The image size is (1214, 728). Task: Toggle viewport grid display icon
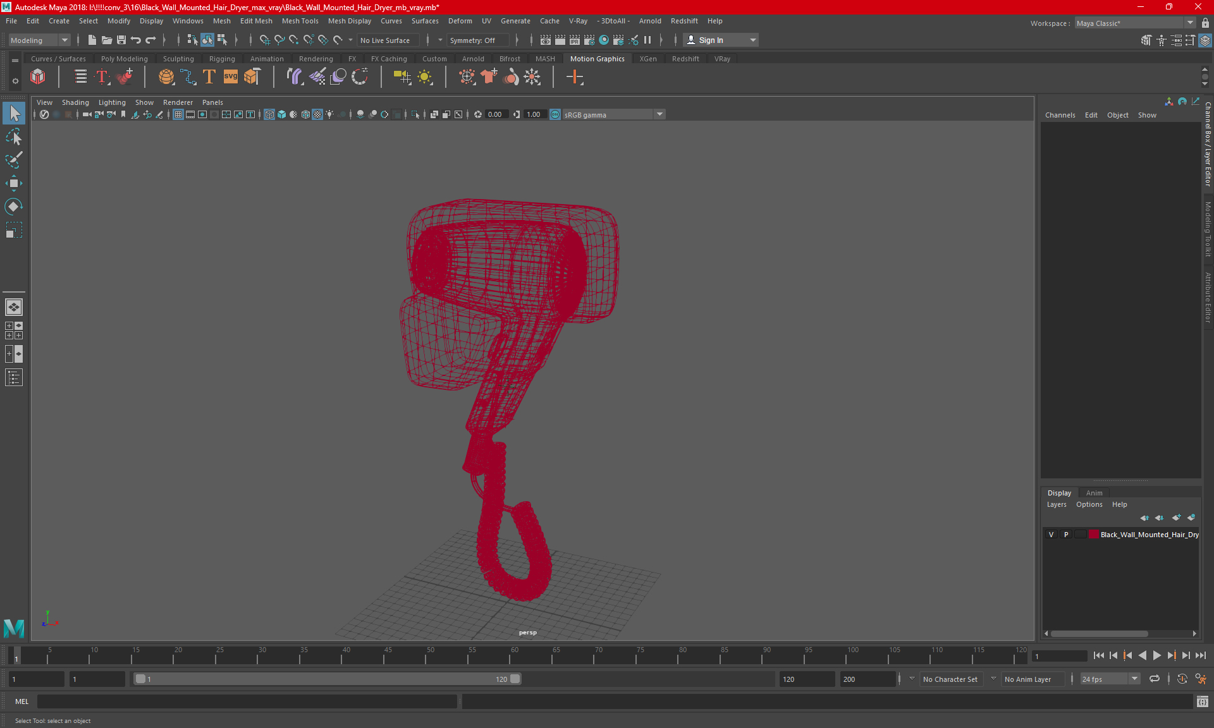tap(178, 114)
